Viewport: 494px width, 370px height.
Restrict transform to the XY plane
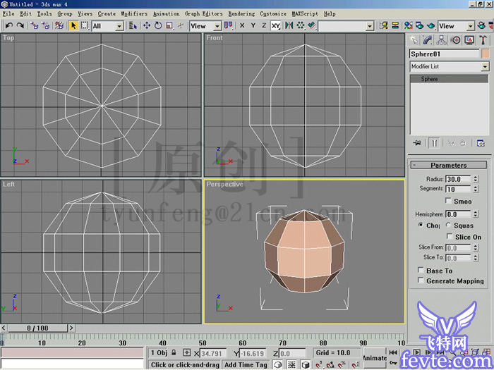click(276, 26)
